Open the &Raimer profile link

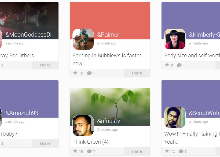(x=108, y=35)
